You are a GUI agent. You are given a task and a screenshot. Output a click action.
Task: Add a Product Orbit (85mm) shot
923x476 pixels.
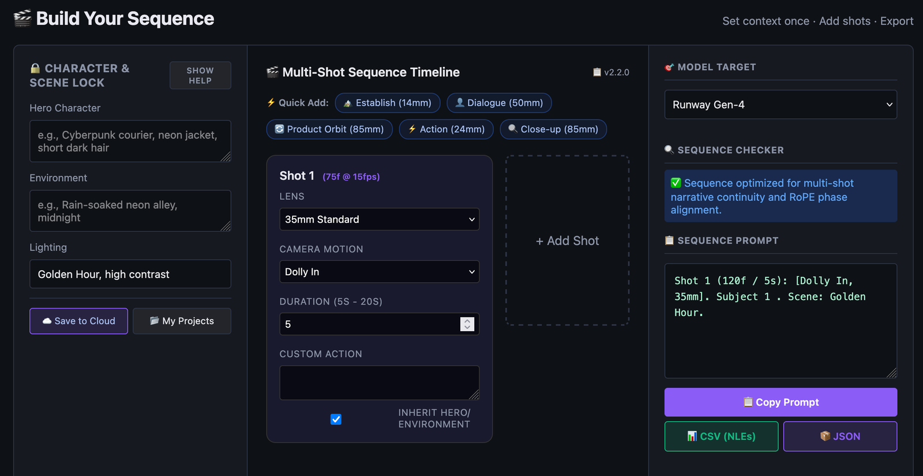pyautogui.click(x=329, y=129)
